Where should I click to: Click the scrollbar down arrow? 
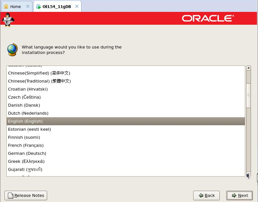pyautogui.click(x=248, y=174)
